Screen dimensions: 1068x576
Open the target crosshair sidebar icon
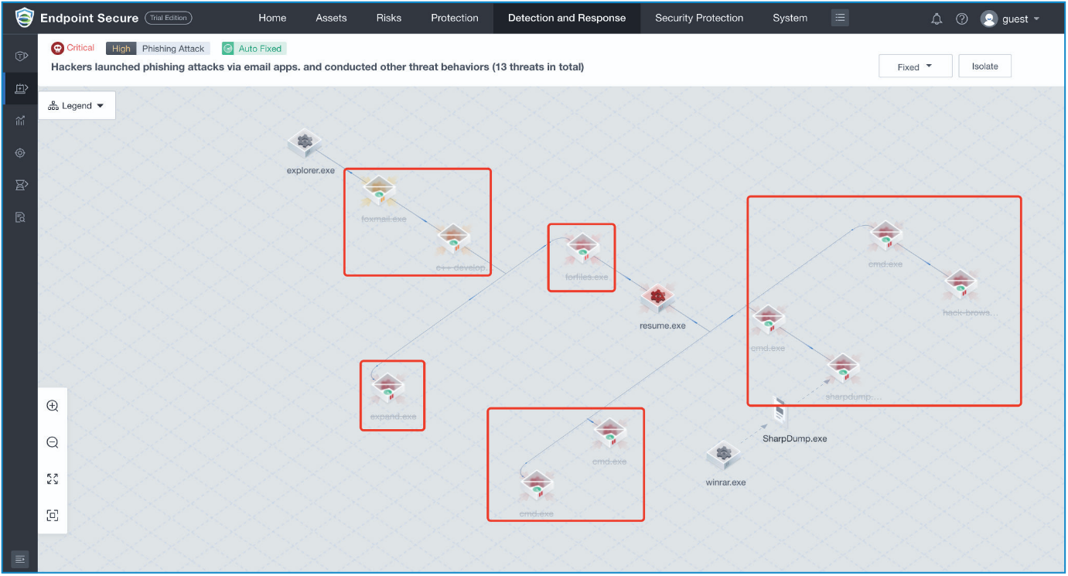click(x=21, y=153)
